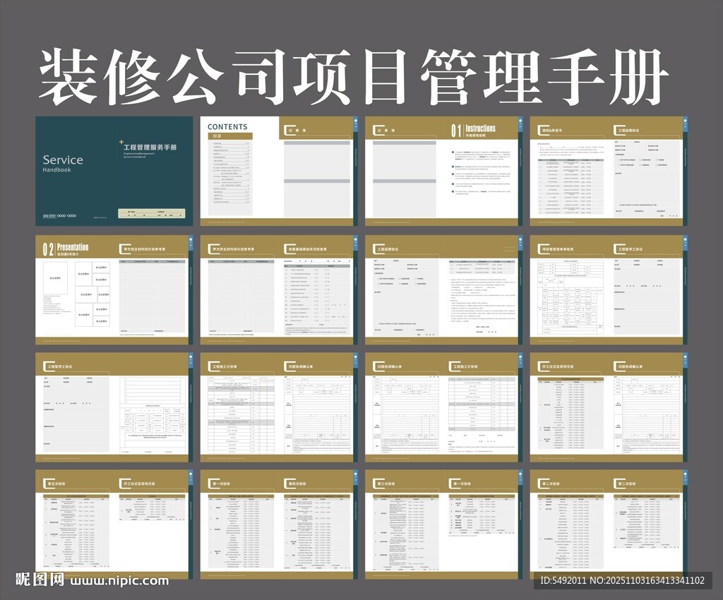Click the C icon next to 授权&承诺书 header
723x600 pixels.
point(539,128)
